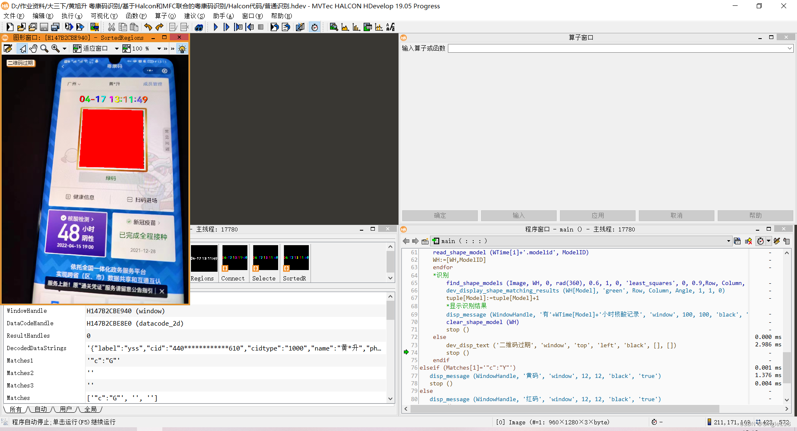Open the main procedure selector dropdown

[x=728, y=241]
